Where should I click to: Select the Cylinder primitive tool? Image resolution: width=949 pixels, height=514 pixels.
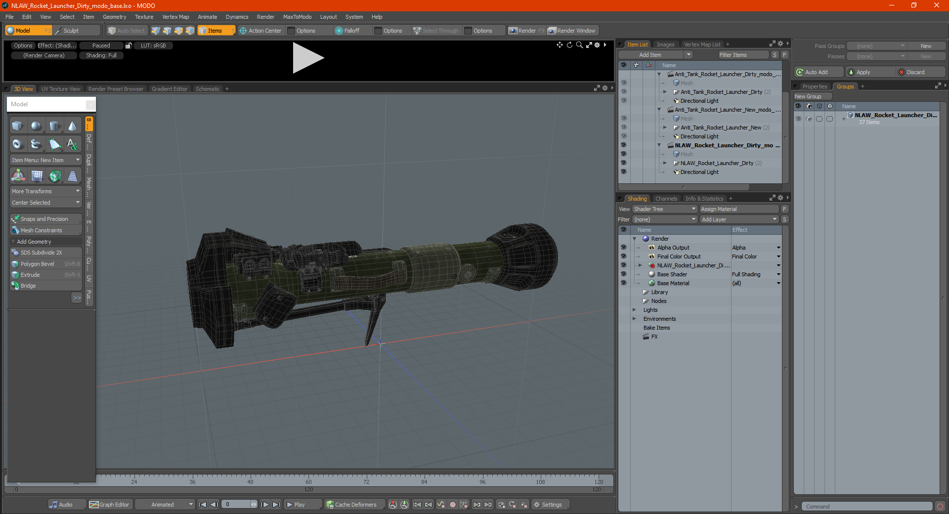[54, 126]
